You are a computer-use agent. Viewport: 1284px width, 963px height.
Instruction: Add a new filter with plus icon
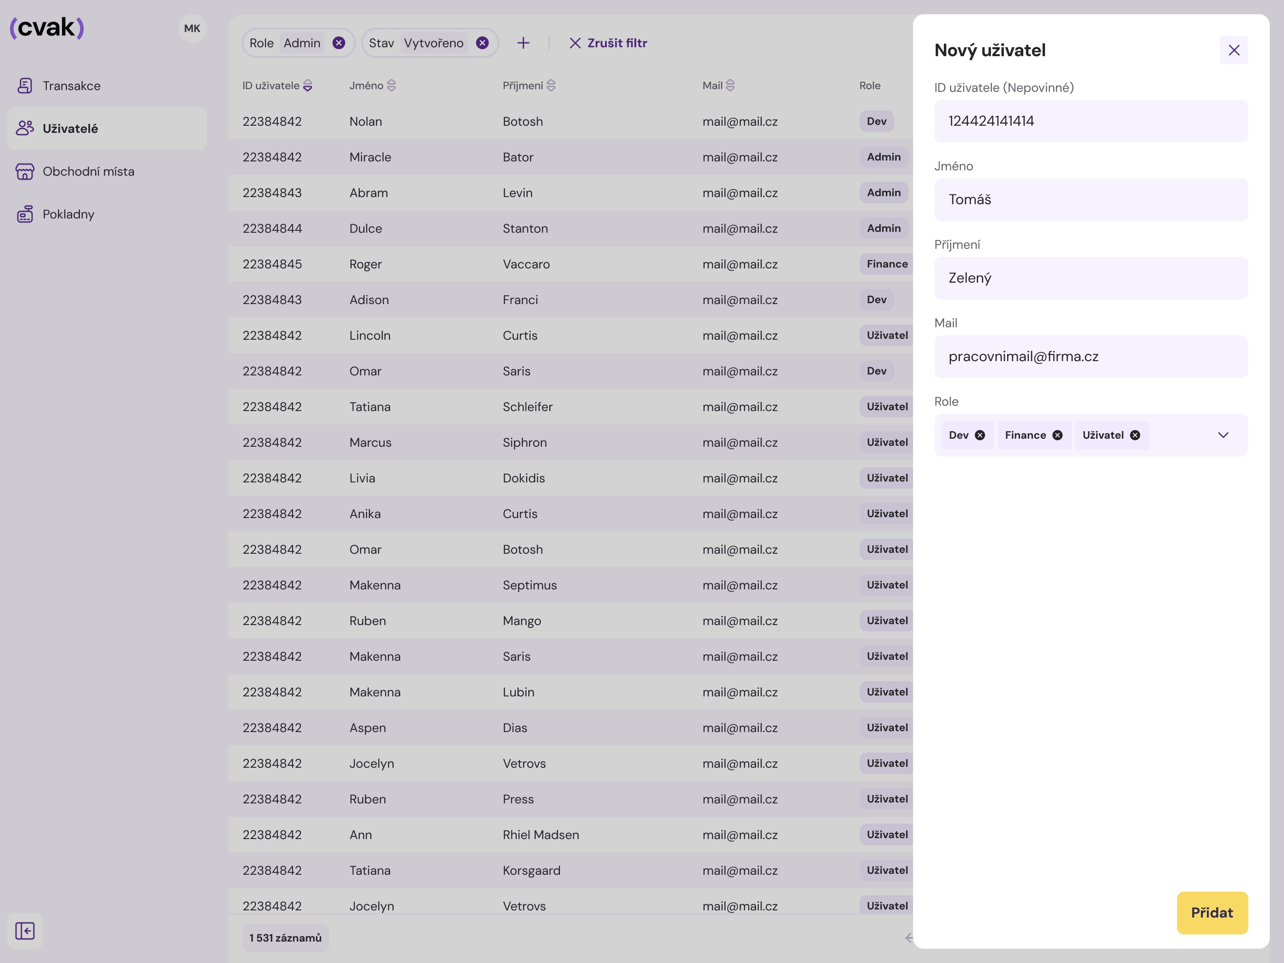[523, 43]
